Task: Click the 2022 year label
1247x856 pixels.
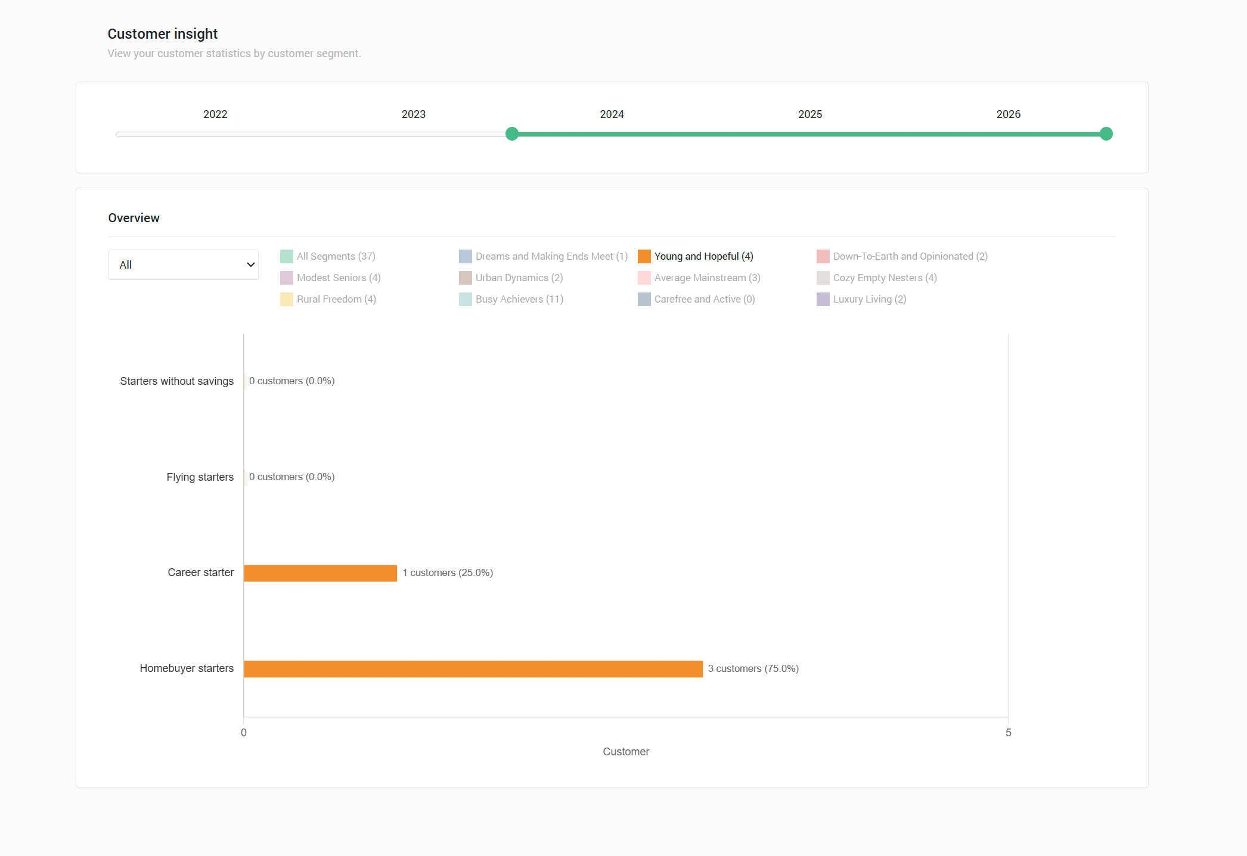Action: (215, 114)
